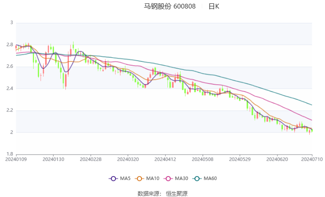
Task: Click x-axis date label 20240710
Action: tap(312, 159)
